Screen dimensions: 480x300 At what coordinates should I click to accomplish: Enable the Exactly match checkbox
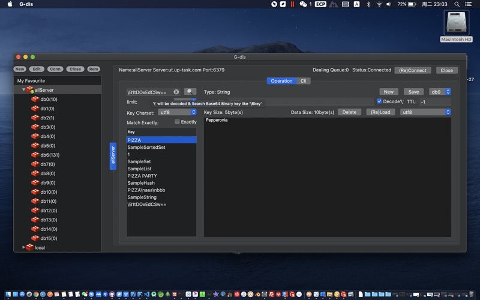click(177, 122)
